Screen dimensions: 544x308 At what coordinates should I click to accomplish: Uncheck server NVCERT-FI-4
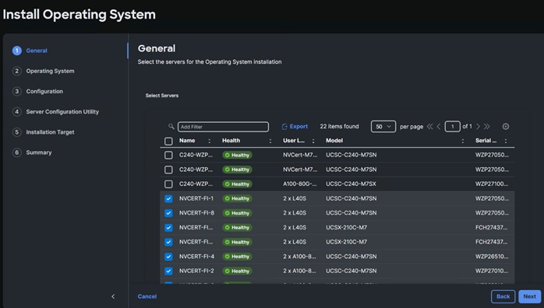[x=168, y=257]
